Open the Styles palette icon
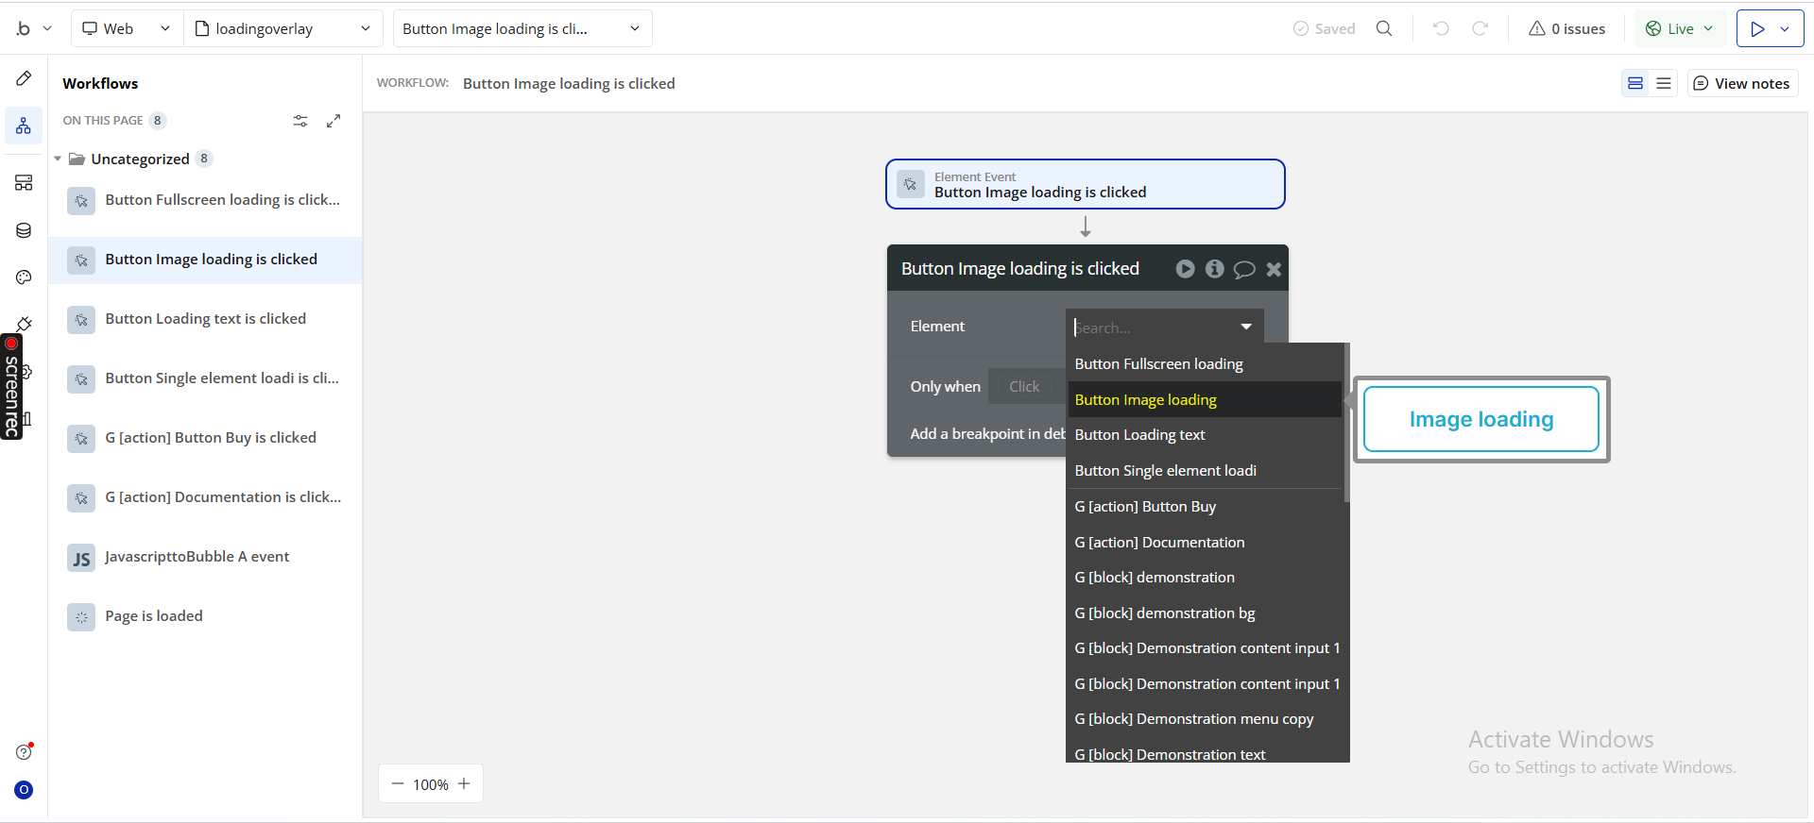The image size is (1814, 823). [24, 277]
